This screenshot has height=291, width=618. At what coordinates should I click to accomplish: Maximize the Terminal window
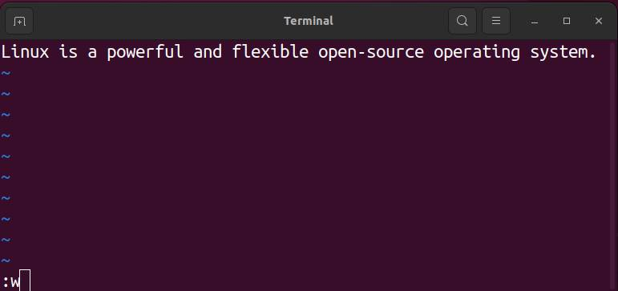pos(567,21)
